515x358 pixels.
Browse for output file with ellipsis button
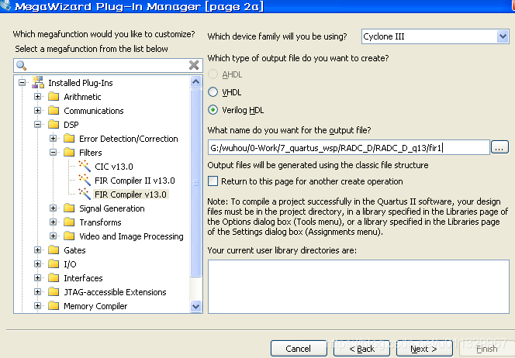coord(499,147)
